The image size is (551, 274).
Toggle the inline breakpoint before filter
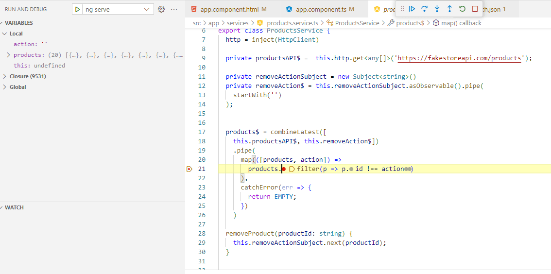click(x=292, y=169)
